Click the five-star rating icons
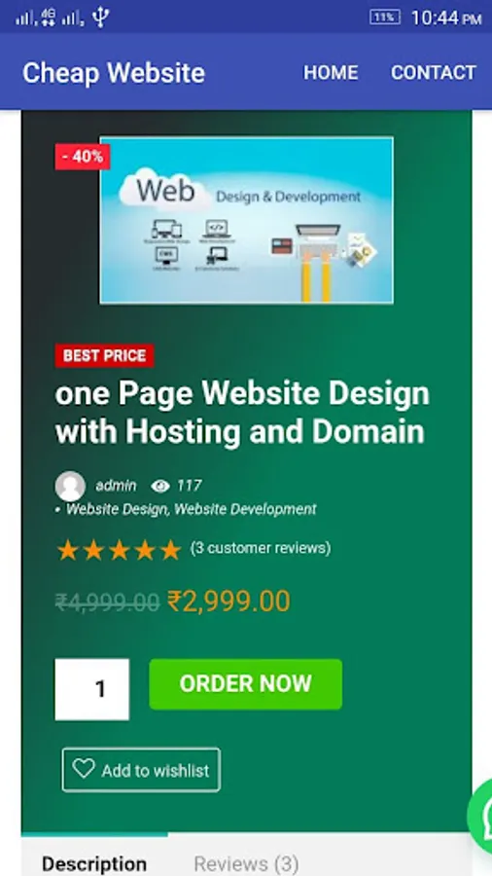The width and height of the screenshot is (492, 876). (119, 550)
